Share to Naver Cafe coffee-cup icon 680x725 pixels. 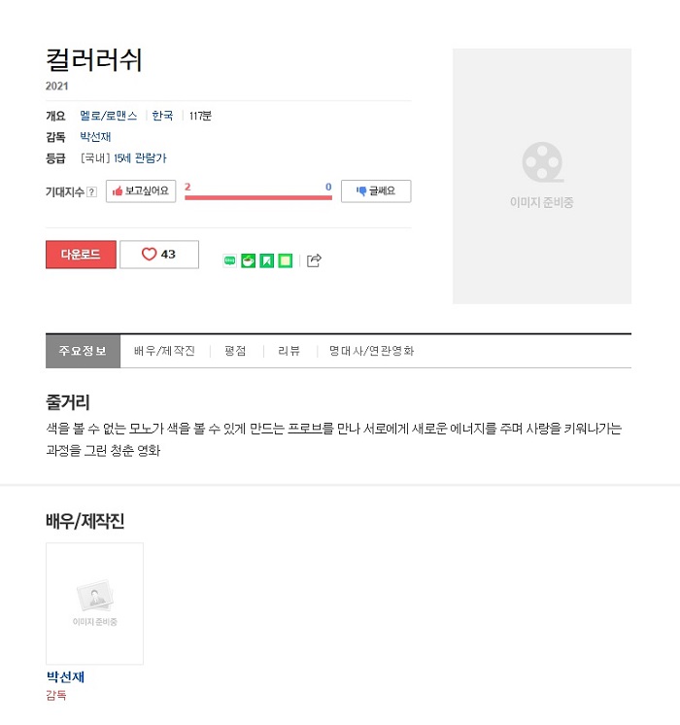click(249, 260)
